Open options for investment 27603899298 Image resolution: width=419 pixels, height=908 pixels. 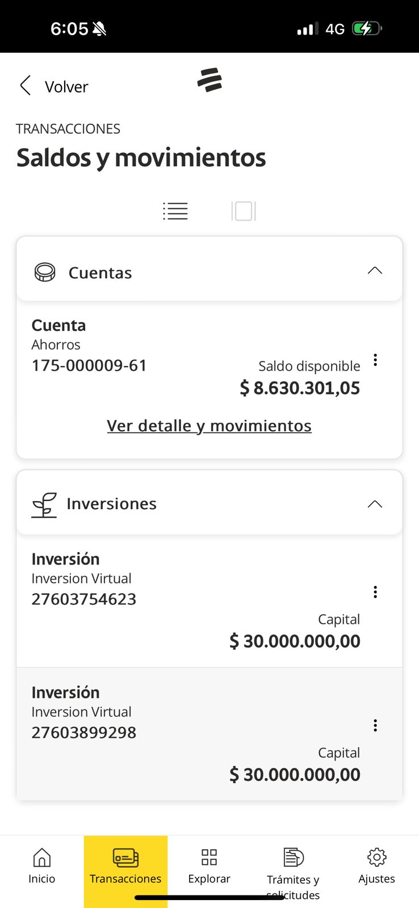375,725
